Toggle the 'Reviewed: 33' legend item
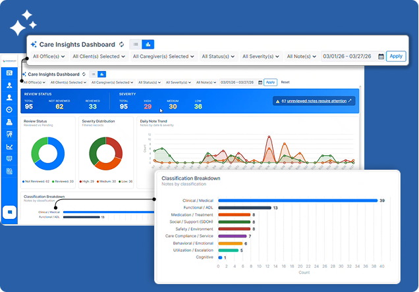Screen dimensions: 419x292 63,182
